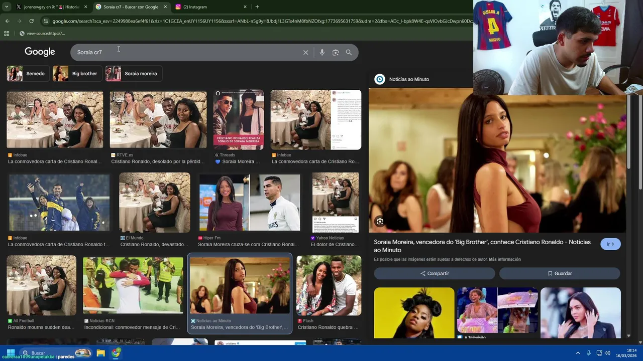Click the magnifying glass search icon

349,52
